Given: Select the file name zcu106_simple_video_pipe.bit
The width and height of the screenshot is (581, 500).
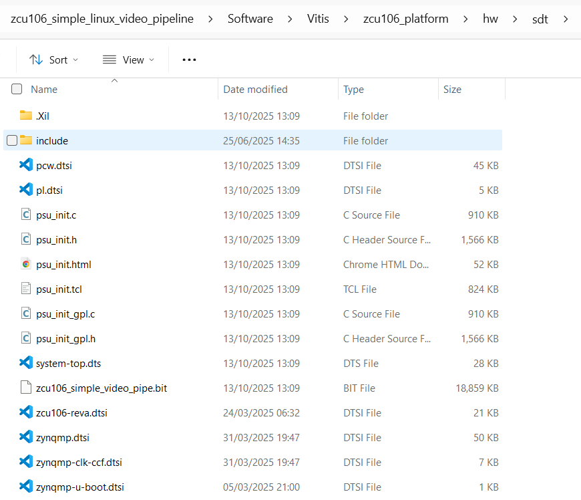Looking at the screenshot, I should (102, 388).
